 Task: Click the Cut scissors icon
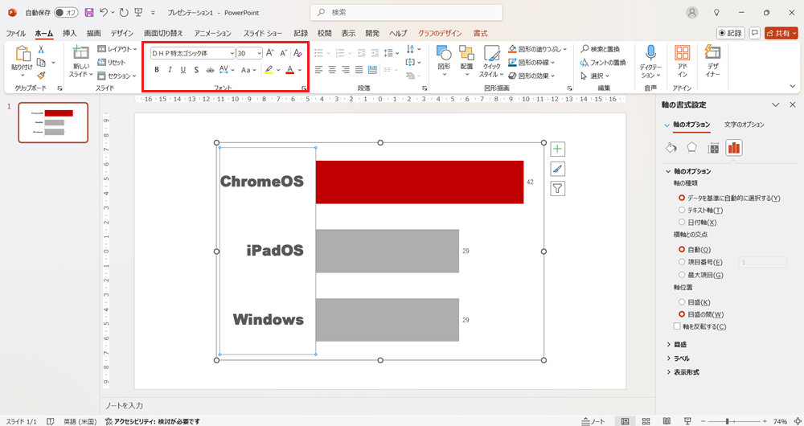pyautogui.click(x=41, y=49)
